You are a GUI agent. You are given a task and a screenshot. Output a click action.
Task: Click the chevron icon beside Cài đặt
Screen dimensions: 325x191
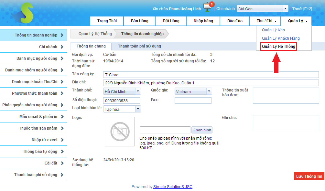[62, 163]
